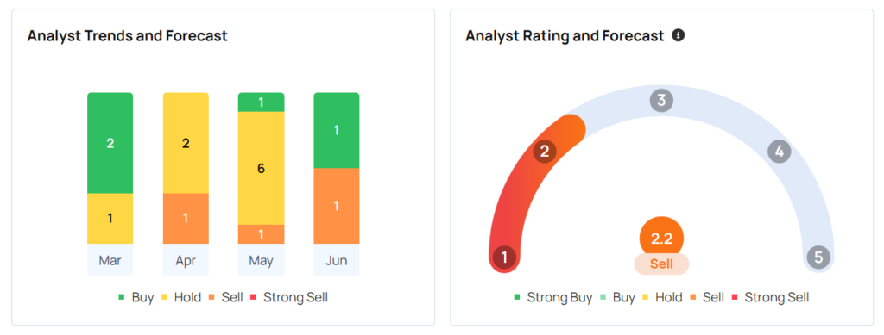The image size is (884, 335).
Task: Click the info icon beside Analyst Rating title
Action: click(x=679, y=36)
